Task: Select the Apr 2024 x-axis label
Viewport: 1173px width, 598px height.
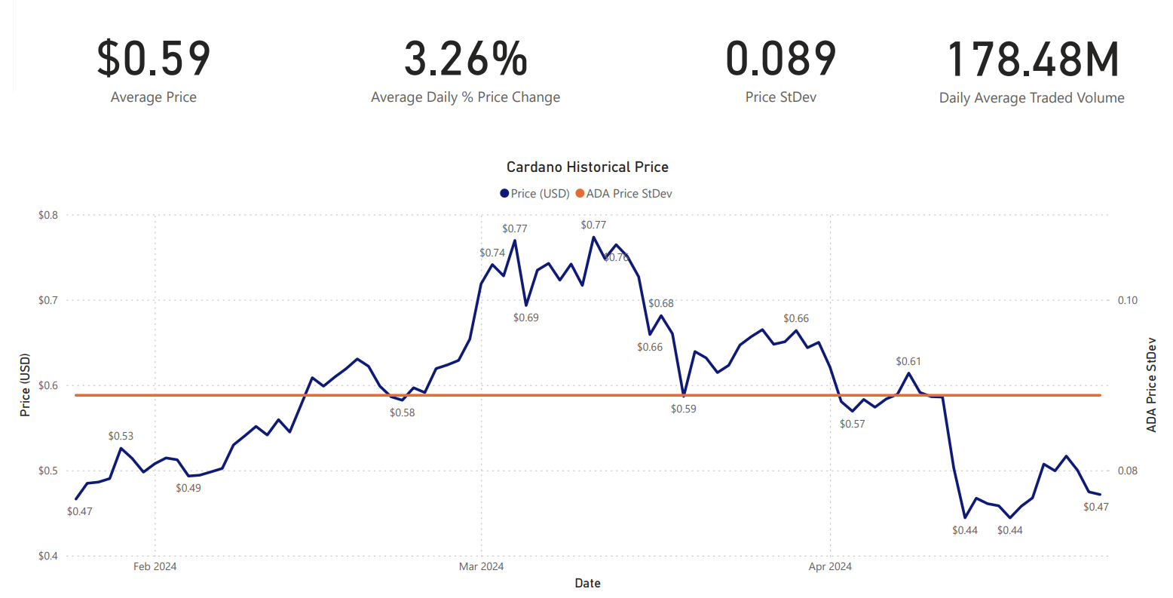Action: click(x=829, y=566)
